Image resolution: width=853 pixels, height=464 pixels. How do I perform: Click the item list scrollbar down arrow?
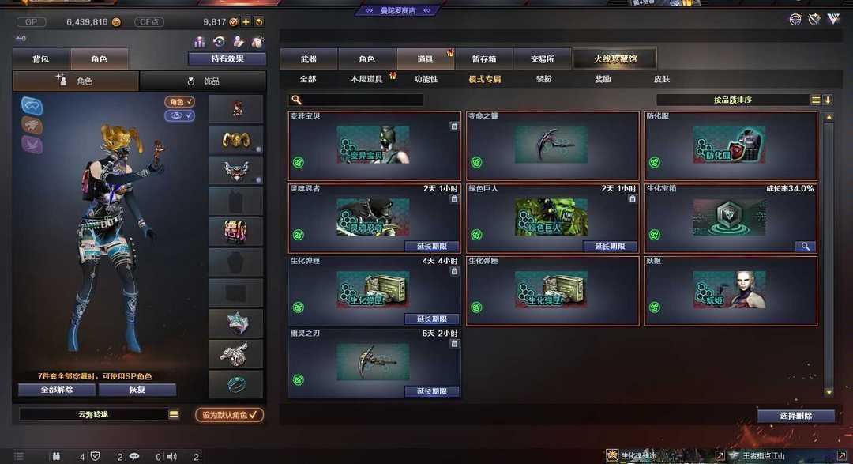point(829,392)
